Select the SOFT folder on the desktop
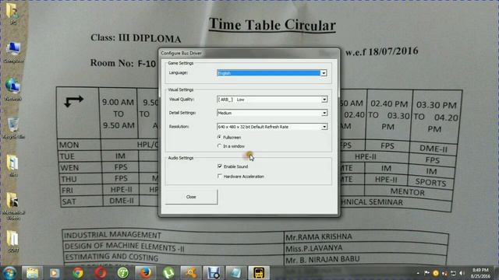 coord(13,241)
